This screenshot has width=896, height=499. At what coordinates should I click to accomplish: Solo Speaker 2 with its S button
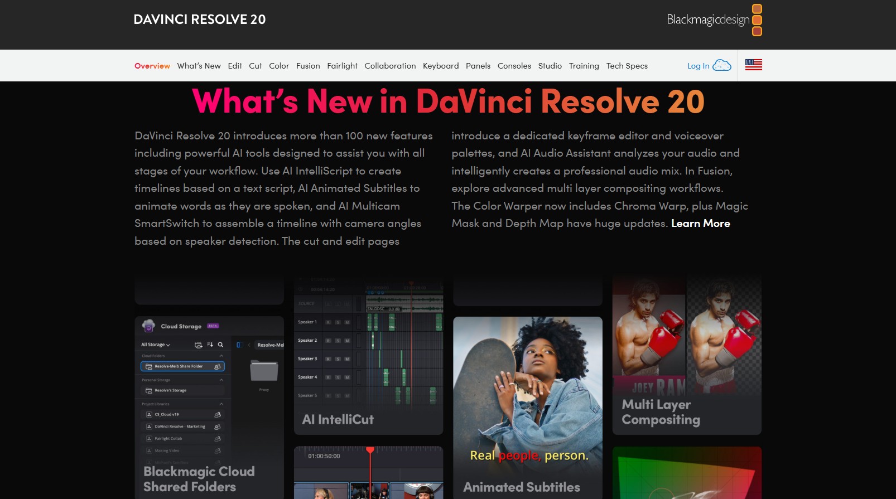[x=338, y=341]
